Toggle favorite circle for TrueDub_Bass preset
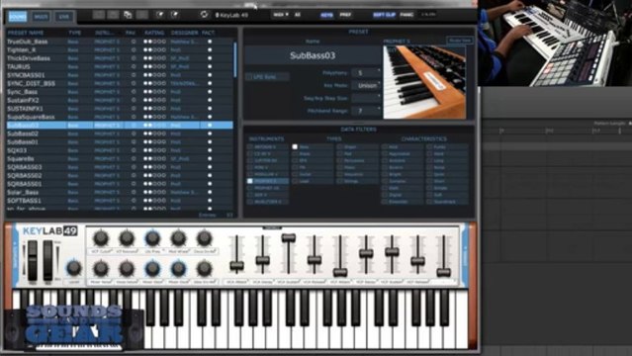 click(x=134, y=42)
